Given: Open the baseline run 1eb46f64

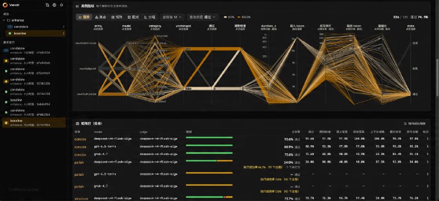Looking at the screenshot, I should point(33,102).
